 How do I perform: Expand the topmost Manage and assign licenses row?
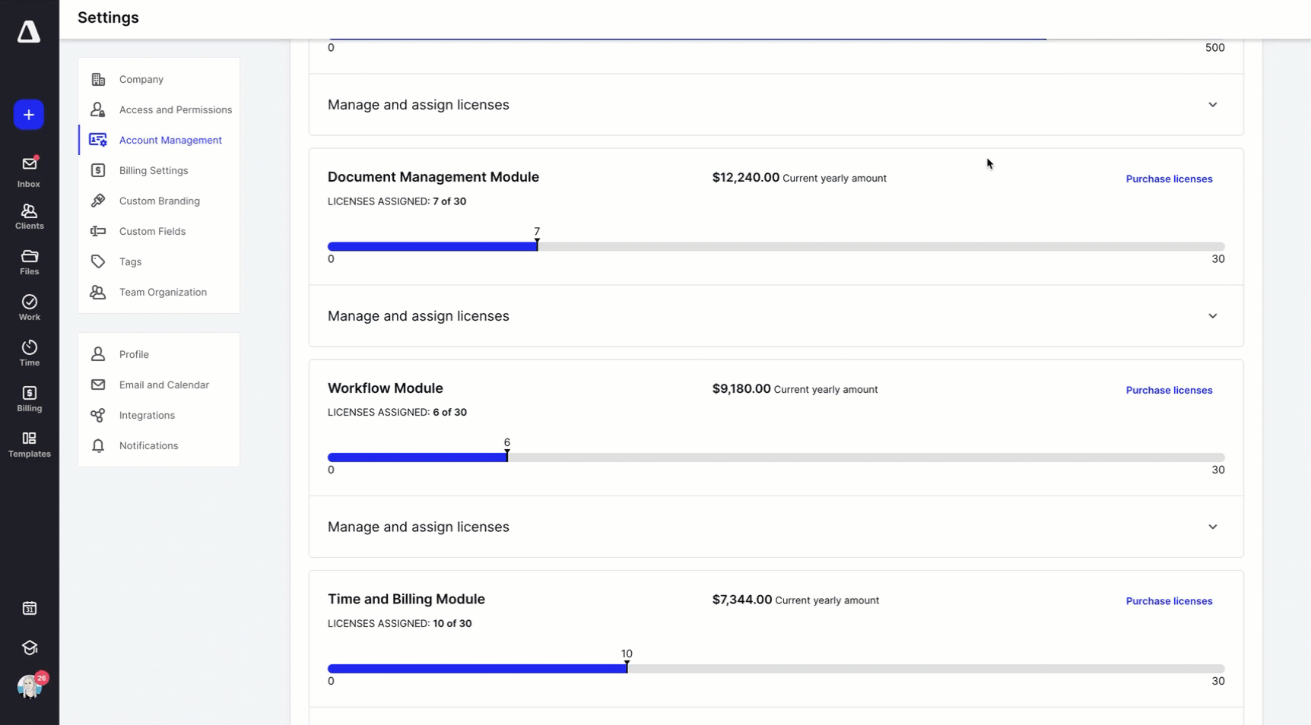(1212, 105)
